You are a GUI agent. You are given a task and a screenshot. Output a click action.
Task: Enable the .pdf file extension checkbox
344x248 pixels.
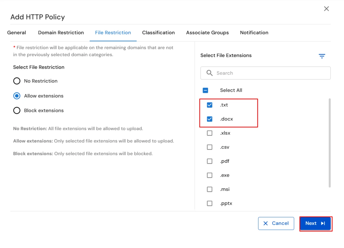(x=210, y=161)
